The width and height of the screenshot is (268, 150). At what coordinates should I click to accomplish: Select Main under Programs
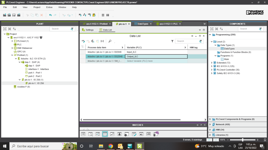pyautogui.click(x=226, y=59)
